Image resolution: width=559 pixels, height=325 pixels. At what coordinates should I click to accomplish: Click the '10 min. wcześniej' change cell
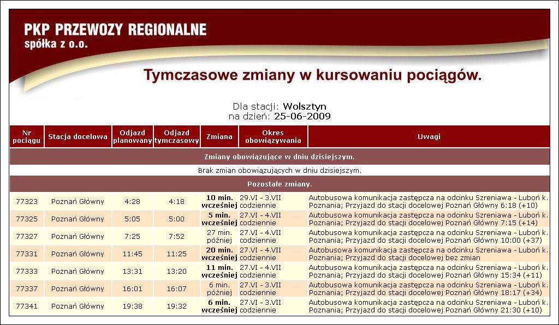point(219,201)
